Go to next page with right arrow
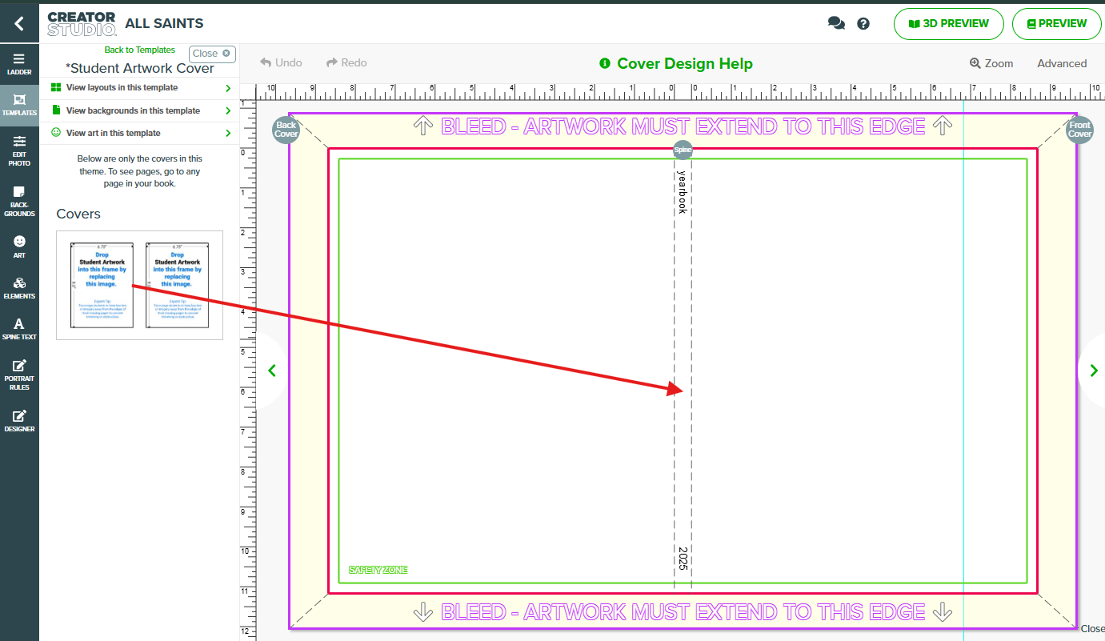 pos(1093,371)
